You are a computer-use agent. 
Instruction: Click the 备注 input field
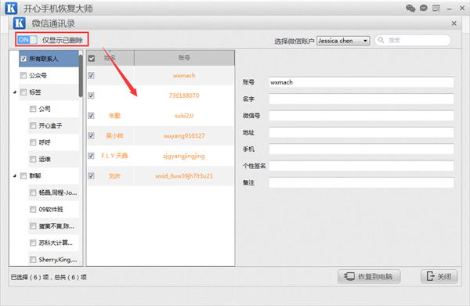point(361,182)
